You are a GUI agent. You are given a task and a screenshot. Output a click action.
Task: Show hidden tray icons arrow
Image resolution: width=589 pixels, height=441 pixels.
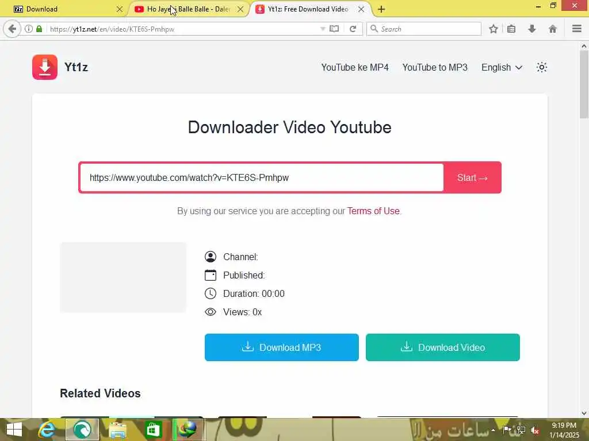(x=493, y=430)
